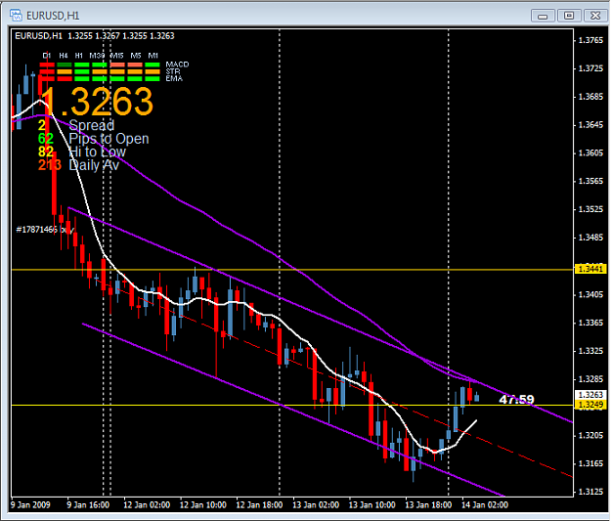This screenshot has width=611, height=521.
Task: Click 1.3525 on the price axis
Action: pyautogui.click(x=590, y=209)
